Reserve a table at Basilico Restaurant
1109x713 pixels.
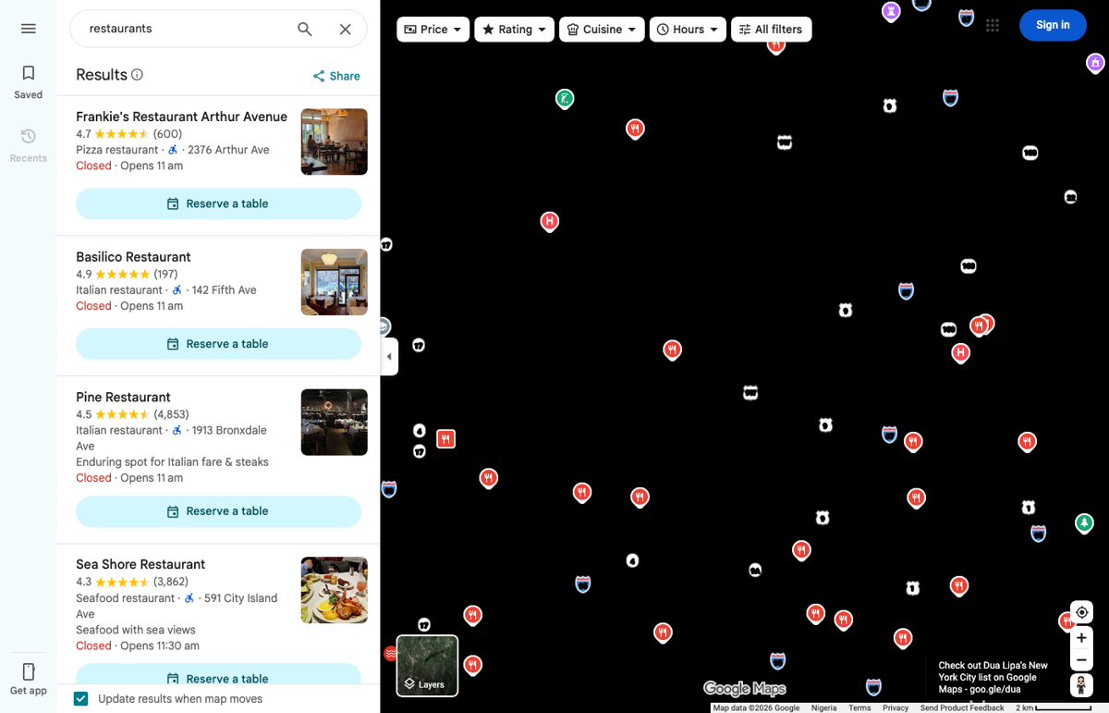[x=218, y=344]
